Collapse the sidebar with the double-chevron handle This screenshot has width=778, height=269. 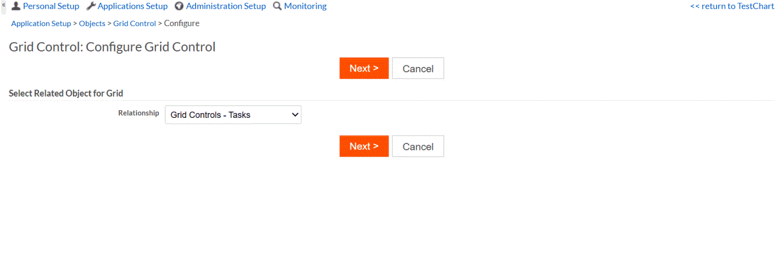4,5
